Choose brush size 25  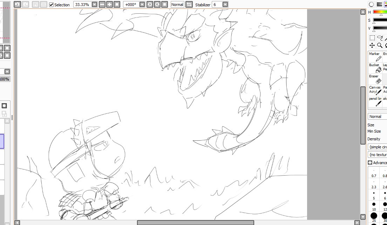point(374,217)
